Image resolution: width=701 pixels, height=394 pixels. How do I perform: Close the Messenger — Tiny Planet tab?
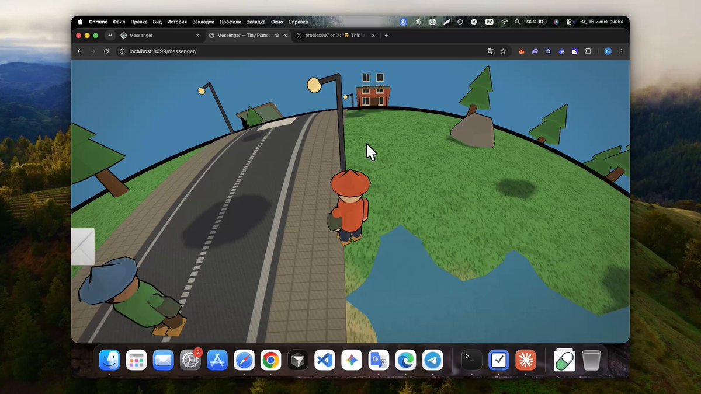tap(284, 36)
